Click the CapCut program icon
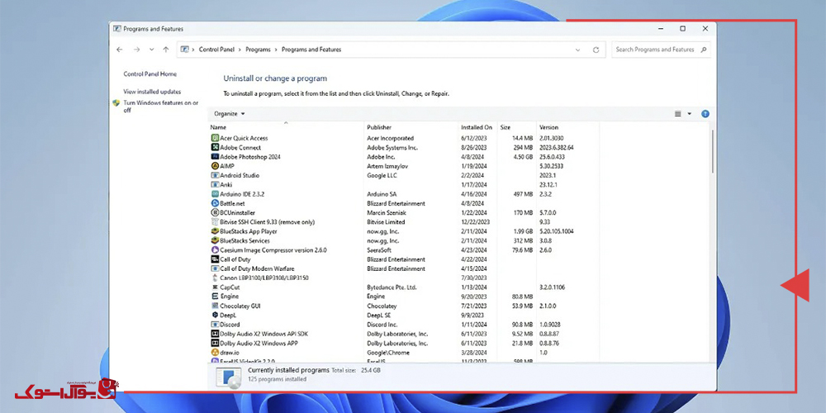The height and width of the screenshot is (413, 826). pos(215,287)
